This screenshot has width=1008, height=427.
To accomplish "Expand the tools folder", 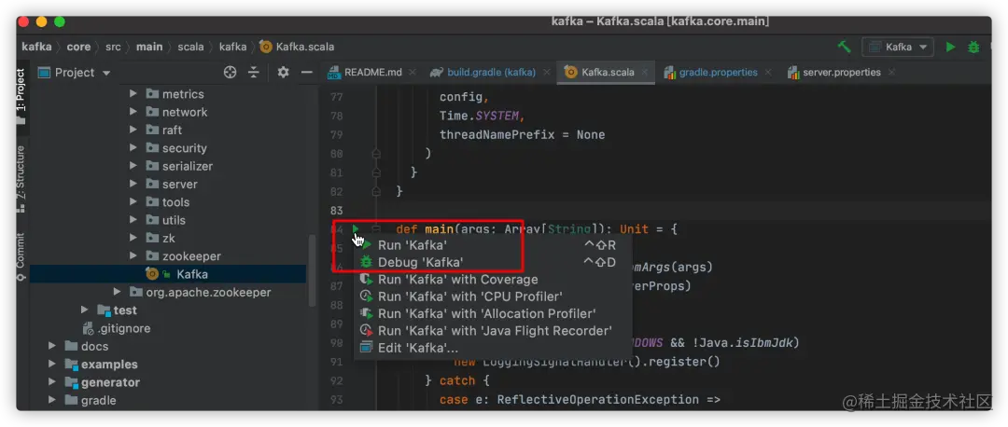I will pyautogui.click(x=133, y=201).
